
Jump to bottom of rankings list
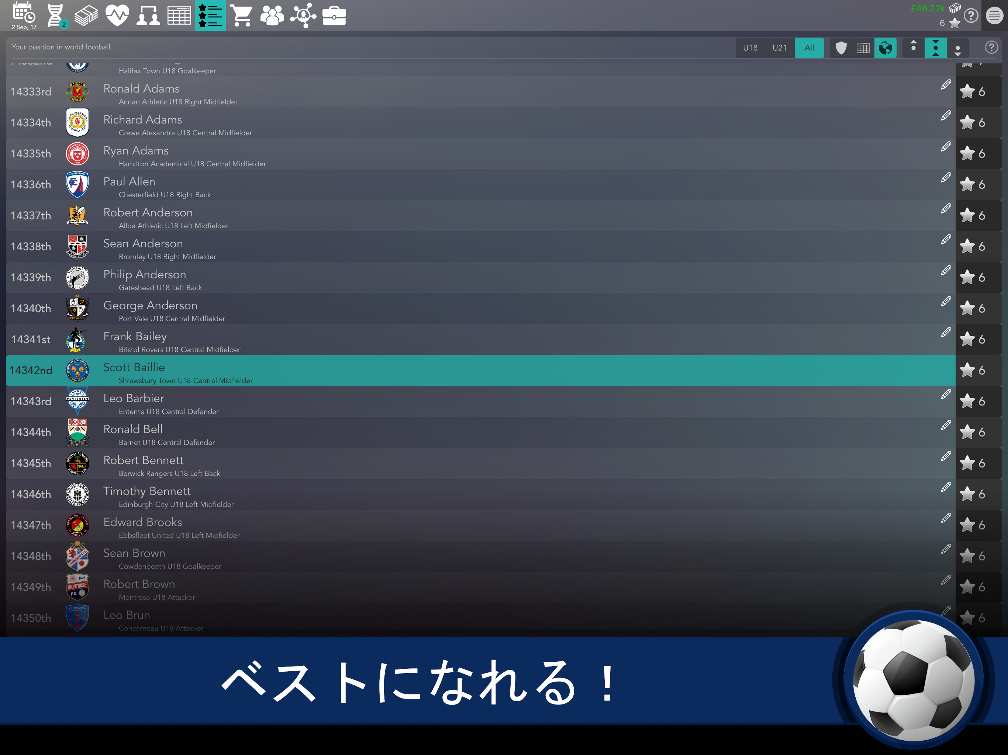pyautogui.click(x=958, y=48)
